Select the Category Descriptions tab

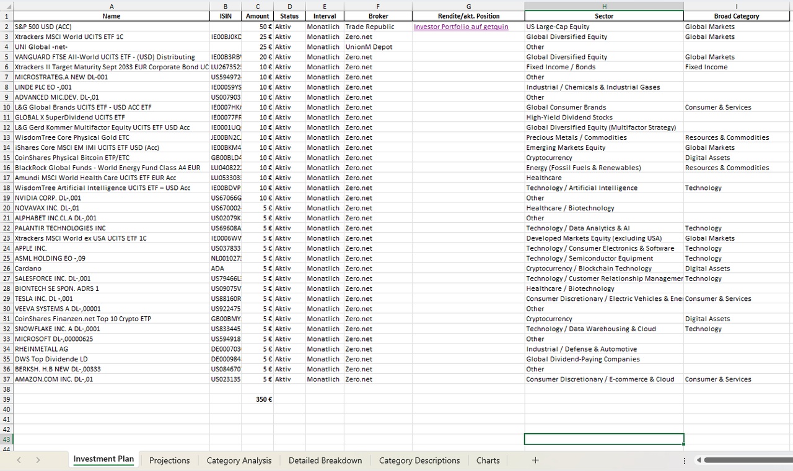click(x=419, y=460)
